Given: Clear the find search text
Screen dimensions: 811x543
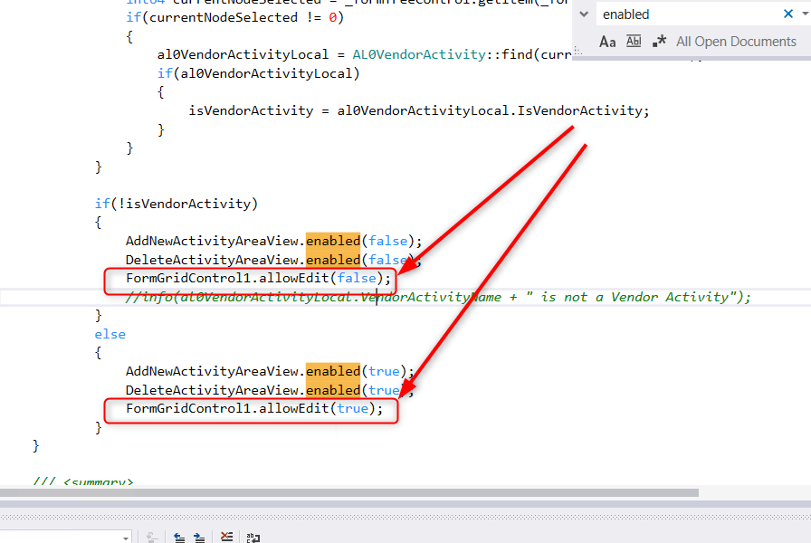Looking at the screenshot, I should (x=788, y=14).
